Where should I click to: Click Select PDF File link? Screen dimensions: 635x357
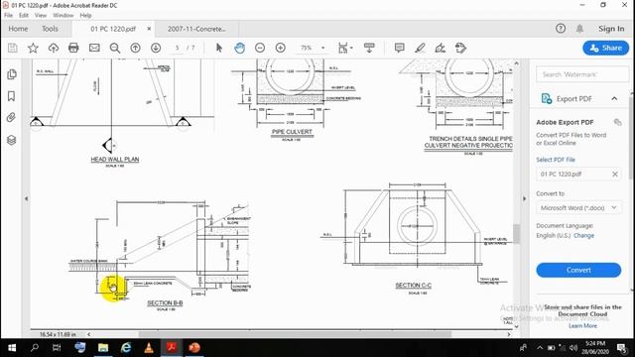(x=556, y=160)
